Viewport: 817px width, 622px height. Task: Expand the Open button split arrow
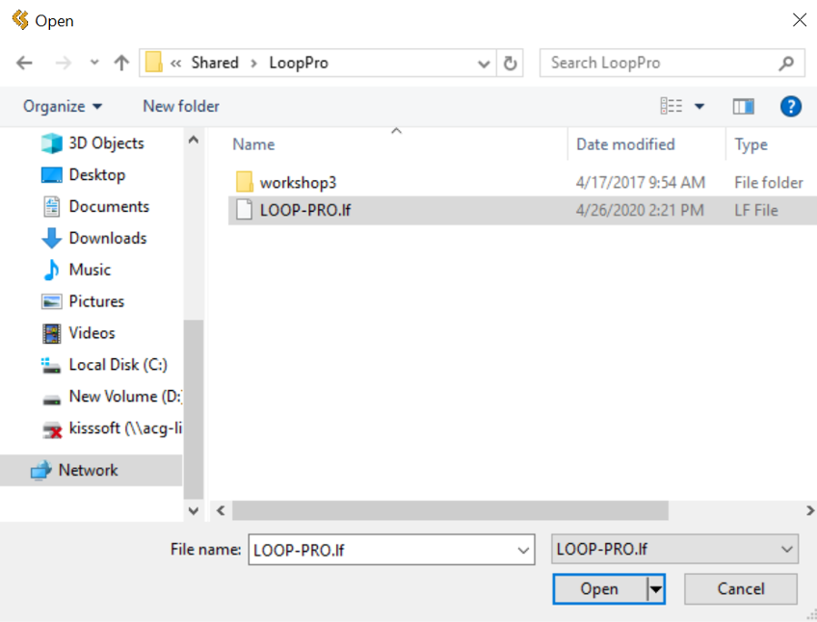[656, 589]
